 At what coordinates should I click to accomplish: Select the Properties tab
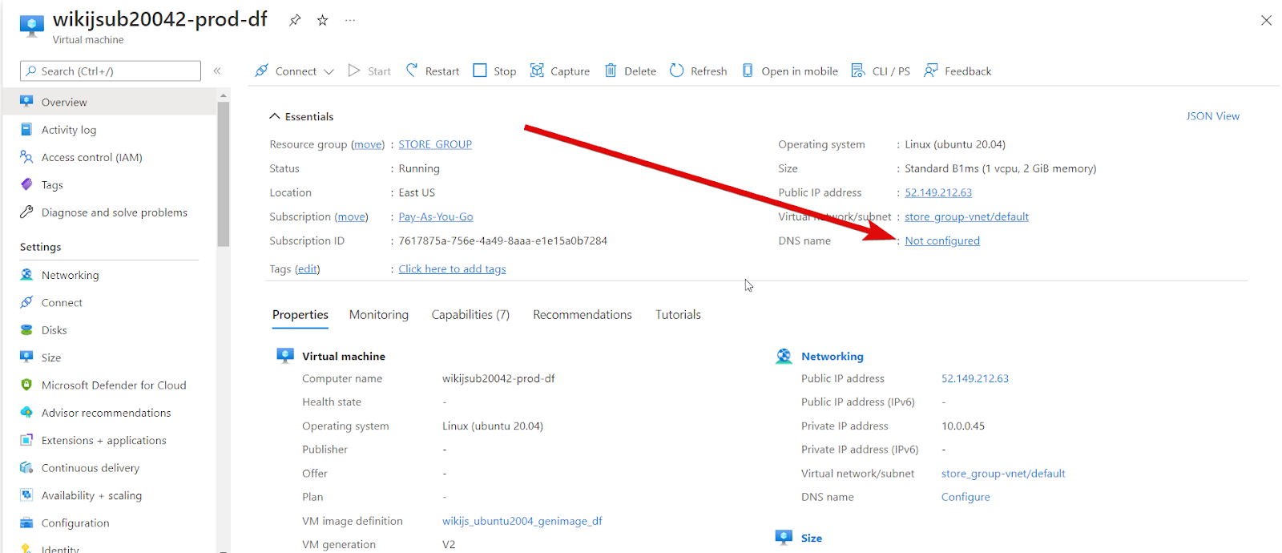coord(300,315)
